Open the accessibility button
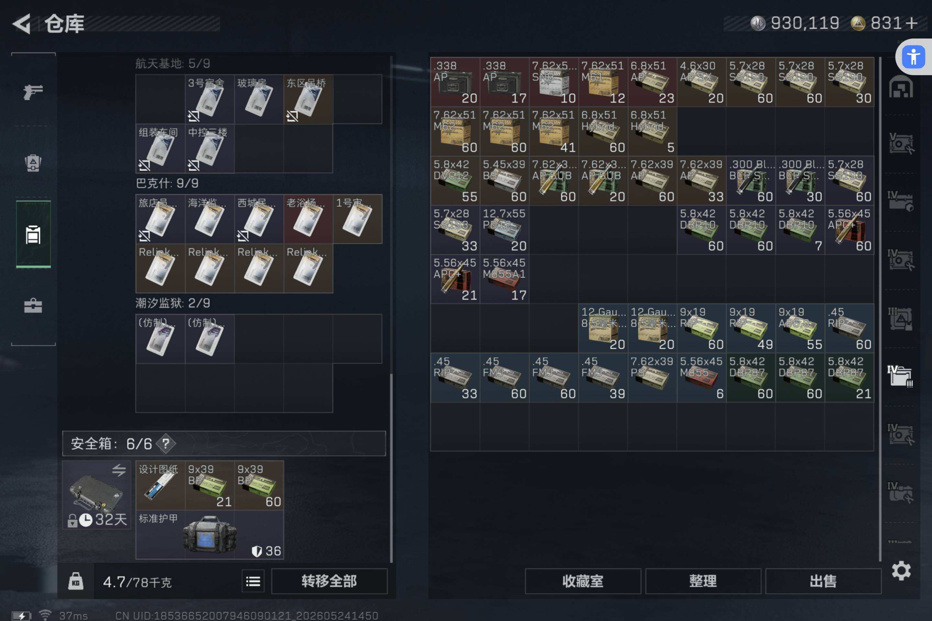Image resolution: width=932 pixels, height=621 pixels. [x=914, y=57]
